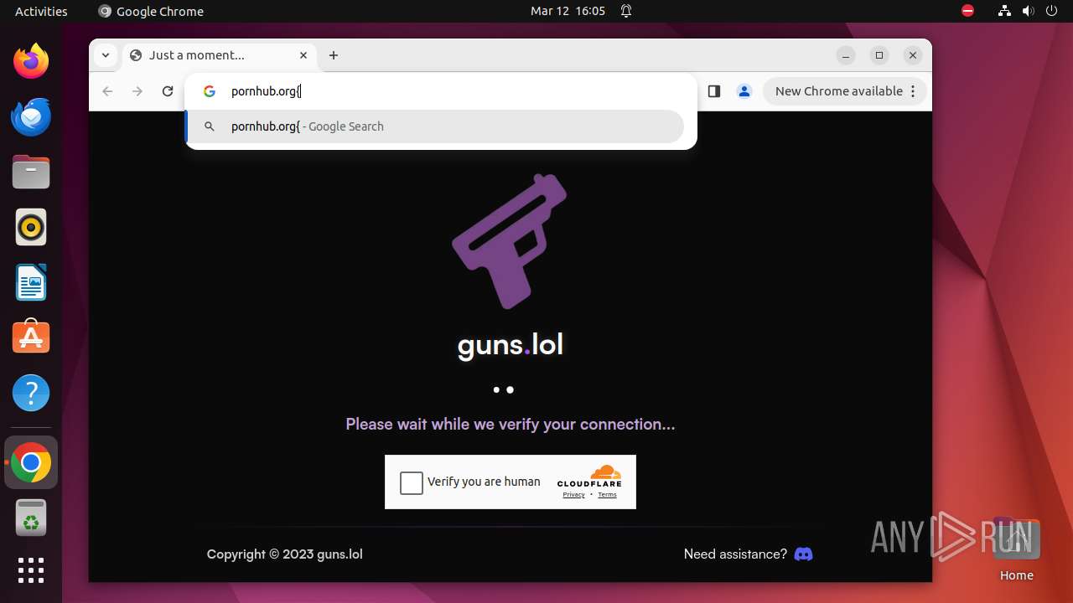Click the Please wait while we verify text
The width and height of the screenshot is (1073, 603).
coord(511,424)
